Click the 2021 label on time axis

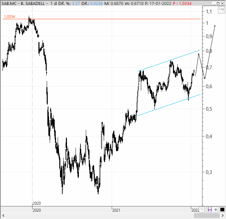coord(116,210)
